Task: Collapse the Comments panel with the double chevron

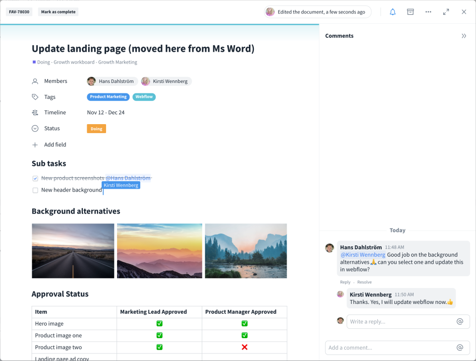Action: 464,36
